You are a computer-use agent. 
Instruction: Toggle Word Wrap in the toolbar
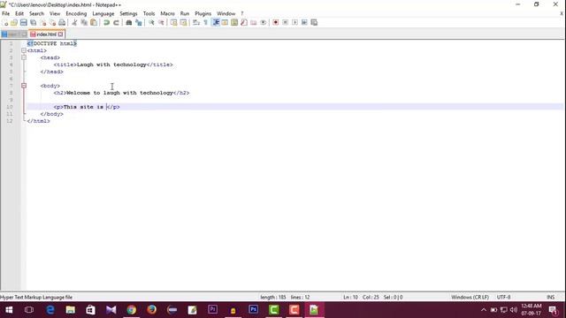tap(196, 23)
